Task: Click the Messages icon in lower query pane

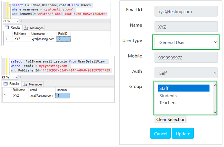Action: point(25,84)
